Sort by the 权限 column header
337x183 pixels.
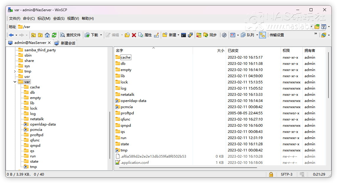(x=292, y=51)
